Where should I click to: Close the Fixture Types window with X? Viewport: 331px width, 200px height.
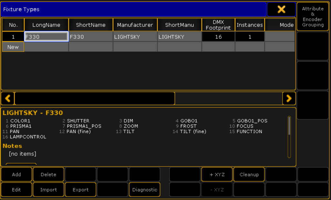click(281, 9)
